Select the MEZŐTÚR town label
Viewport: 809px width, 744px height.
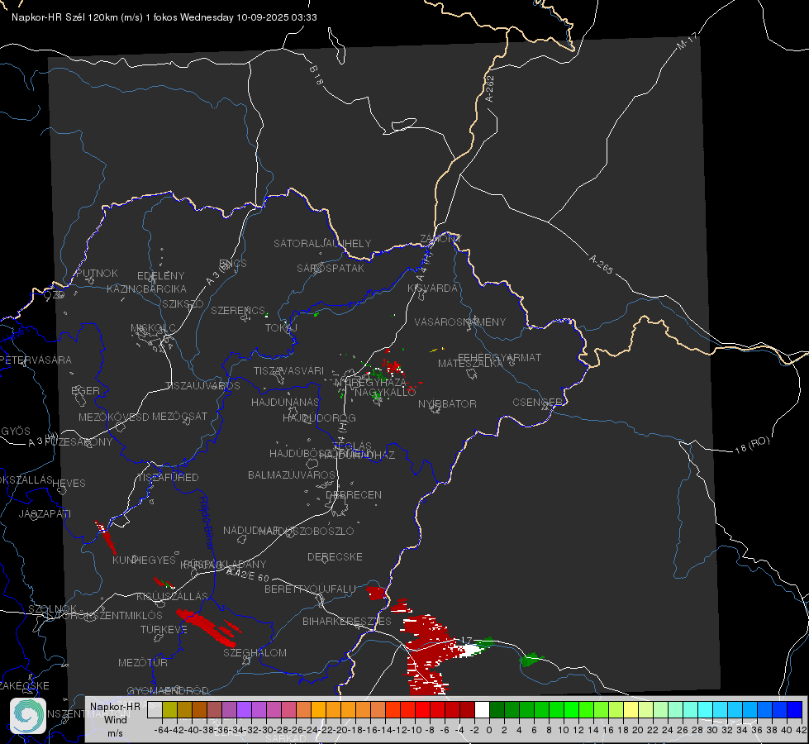(x=143, y=663)
